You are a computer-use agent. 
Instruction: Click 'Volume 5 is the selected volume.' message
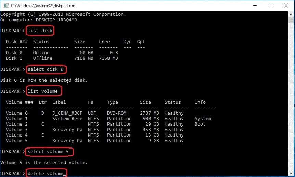pyautogui.click(x=44, y=163)
